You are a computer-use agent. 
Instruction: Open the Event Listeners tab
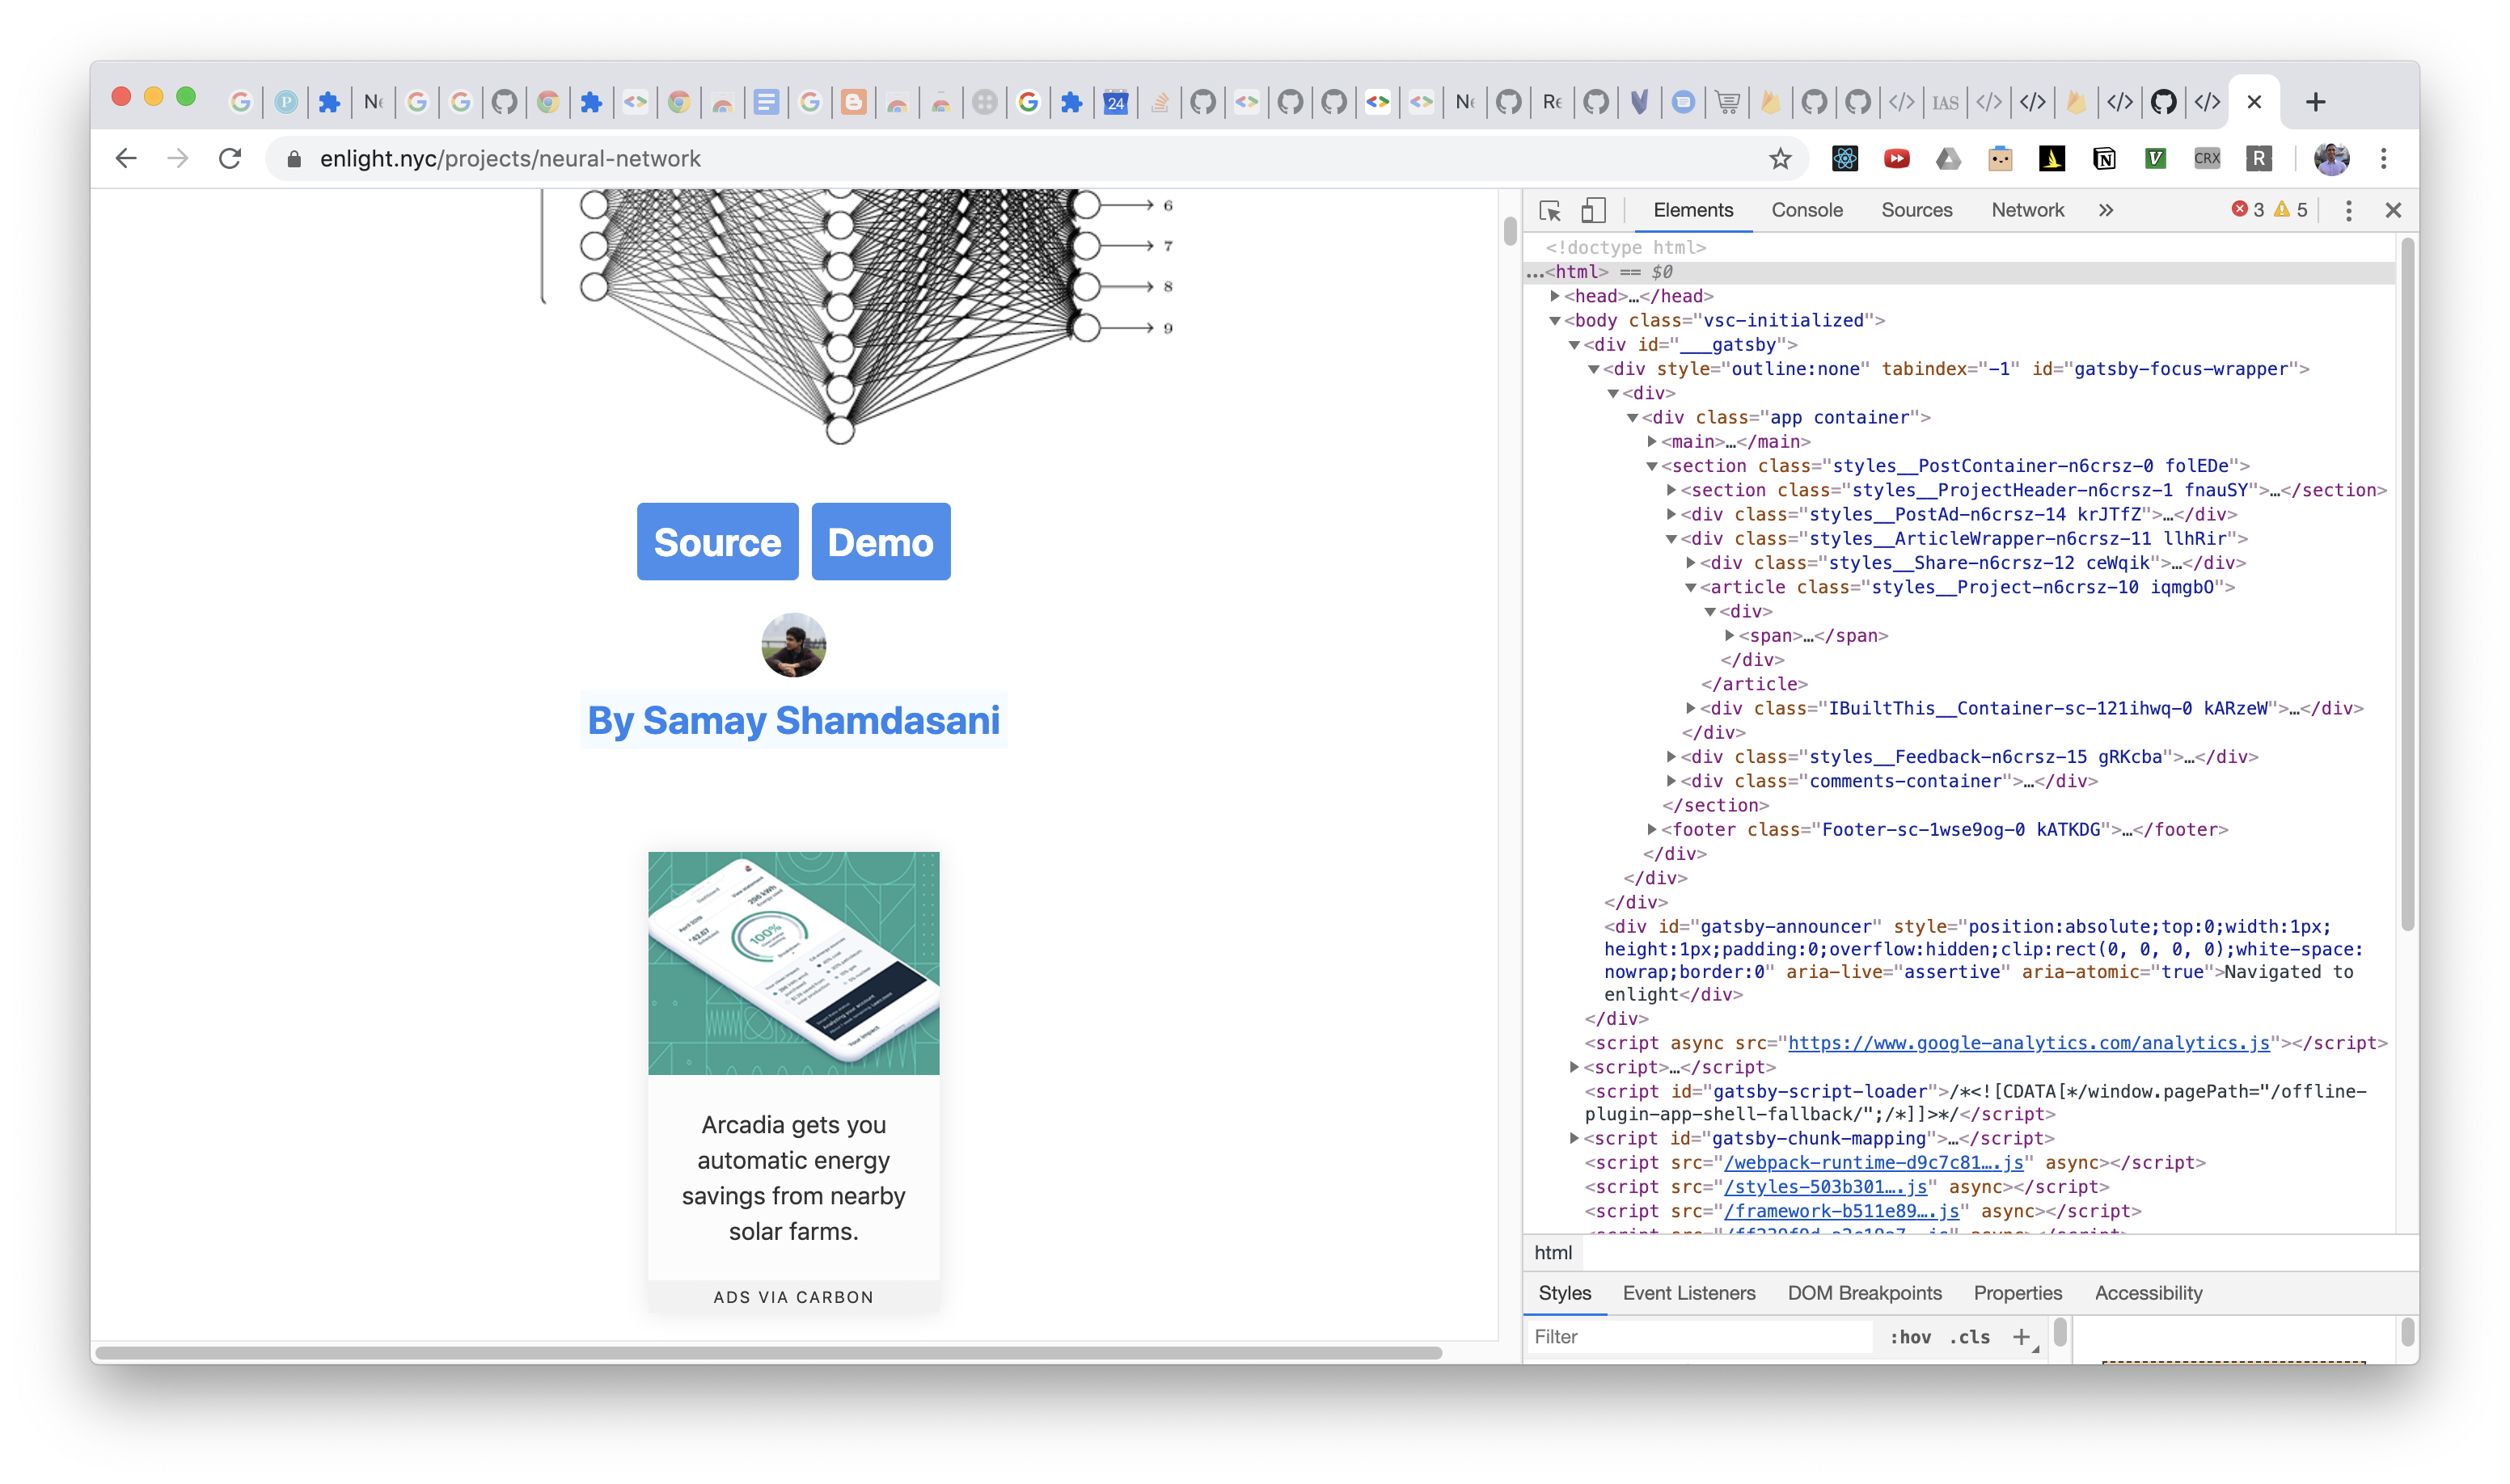(1688, 1293)
